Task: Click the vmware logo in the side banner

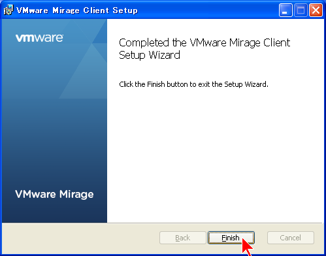Action: point(39,38)
